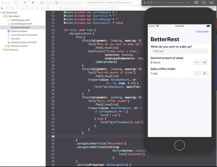Stop the running app with the square button
Screen dimensions: 217x167
[x=33, y=2]
